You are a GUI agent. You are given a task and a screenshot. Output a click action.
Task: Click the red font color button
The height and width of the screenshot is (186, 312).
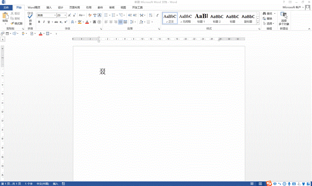click(86, 22)
